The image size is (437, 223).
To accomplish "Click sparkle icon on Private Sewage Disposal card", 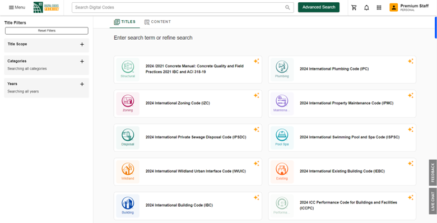I will 257,129.
